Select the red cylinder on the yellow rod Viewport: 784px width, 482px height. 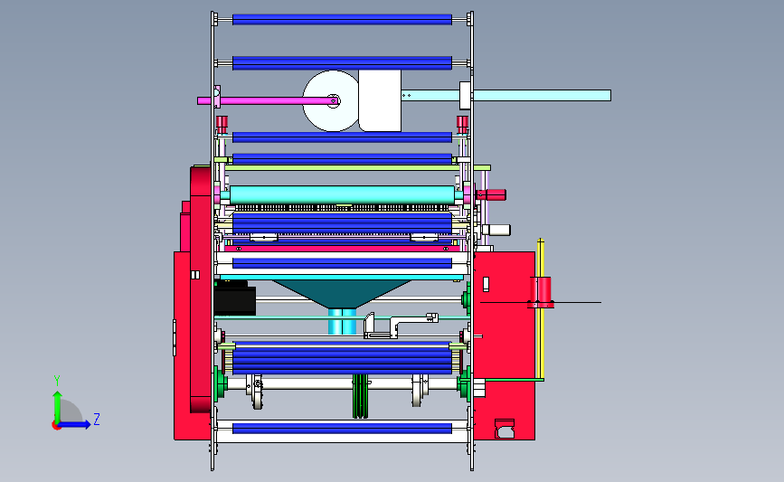(x=541, y=292)
